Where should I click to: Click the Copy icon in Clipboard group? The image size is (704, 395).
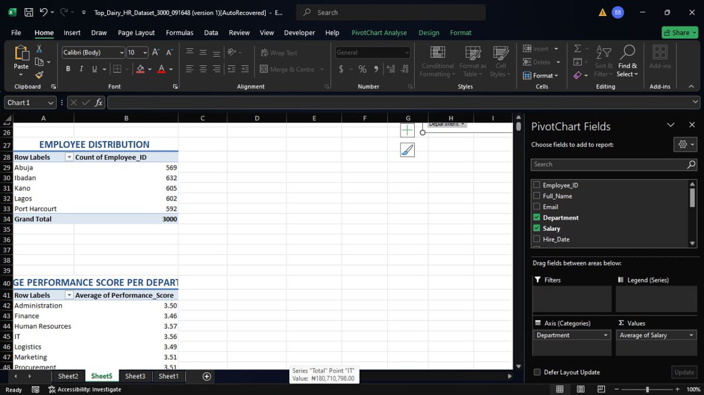tap(39, 62)
